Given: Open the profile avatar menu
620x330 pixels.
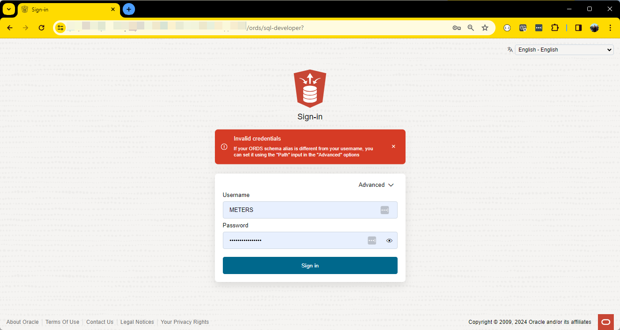Looking at the screenshot, I should [x=594, y=28].
